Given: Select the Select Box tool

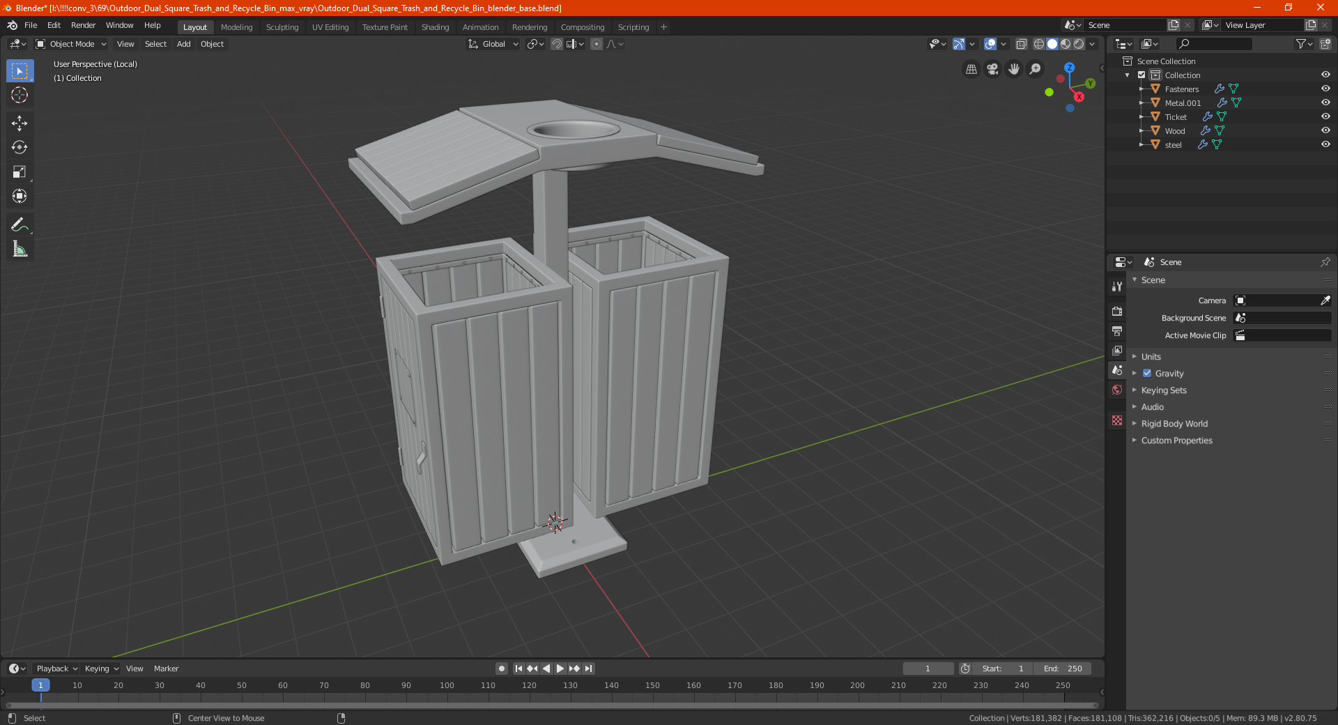Looking at the screenshot, I should point(20,71).
